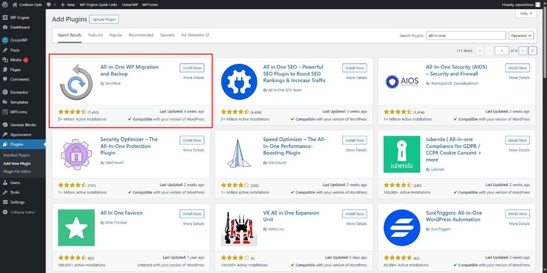Screen dimensions: 547x273
Task: Click the SureTriggers plugin logo
Action: coord(402,228)
